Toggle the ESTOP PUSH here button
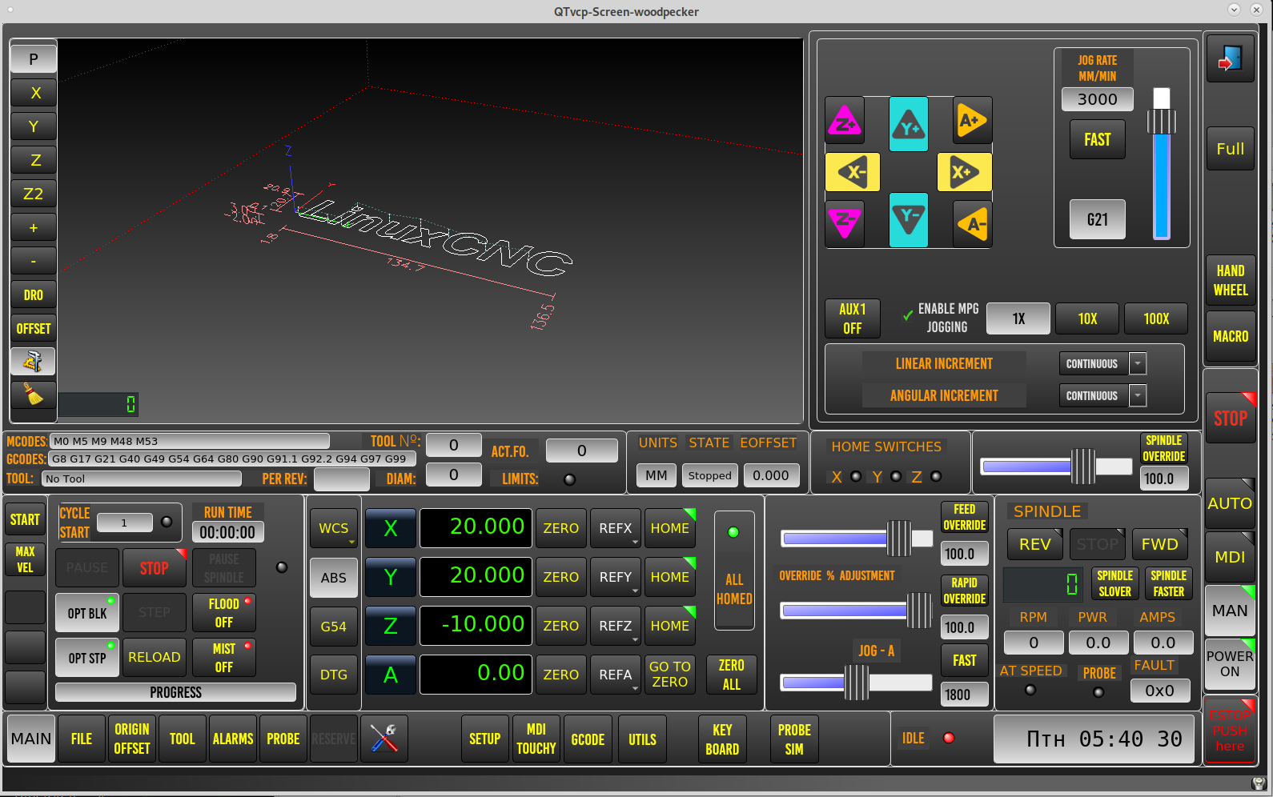The width and height of the screenshot is (1273, 797). click(x=1230, y=730)
